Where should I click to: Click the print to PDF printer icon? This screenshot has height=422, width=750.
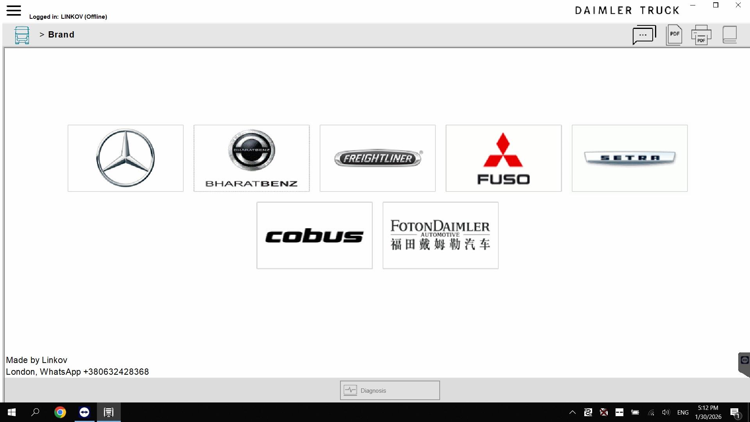[701, 35]
